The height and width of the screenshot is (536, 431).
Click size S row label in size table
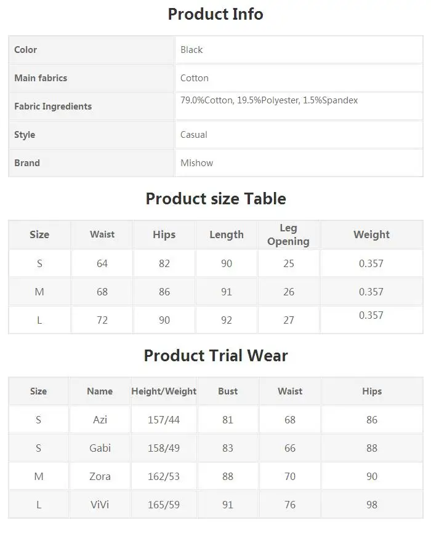tap(39, 263)
